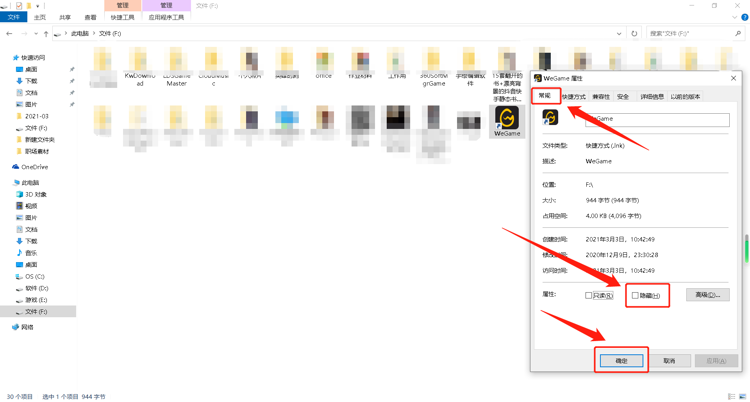Select the office folder
This screenshot has height=402, width=750.
pos(324,63)
